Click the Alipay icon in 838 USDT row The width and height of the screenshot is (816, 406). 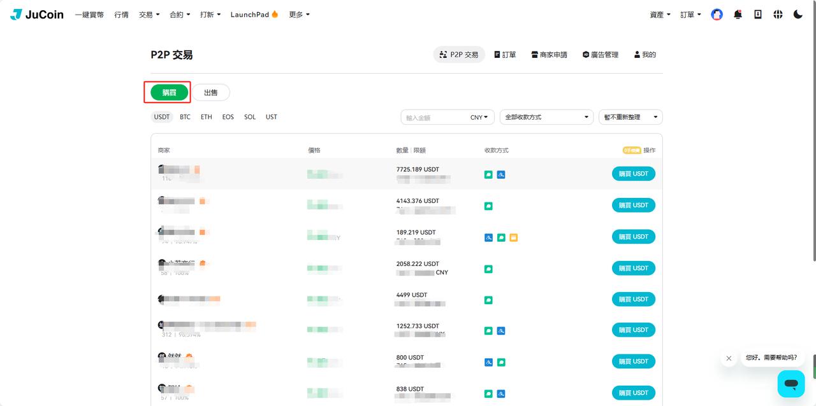(x=501, y=393)
